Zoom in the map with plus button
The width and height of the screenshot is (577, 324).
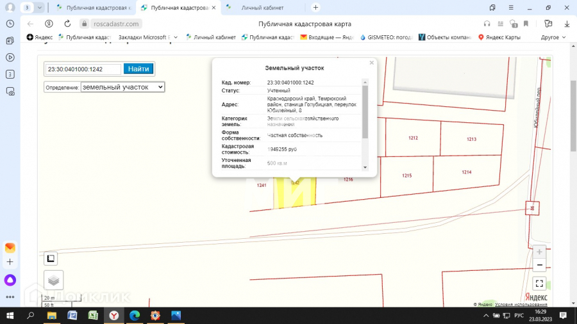coord(539,252)
